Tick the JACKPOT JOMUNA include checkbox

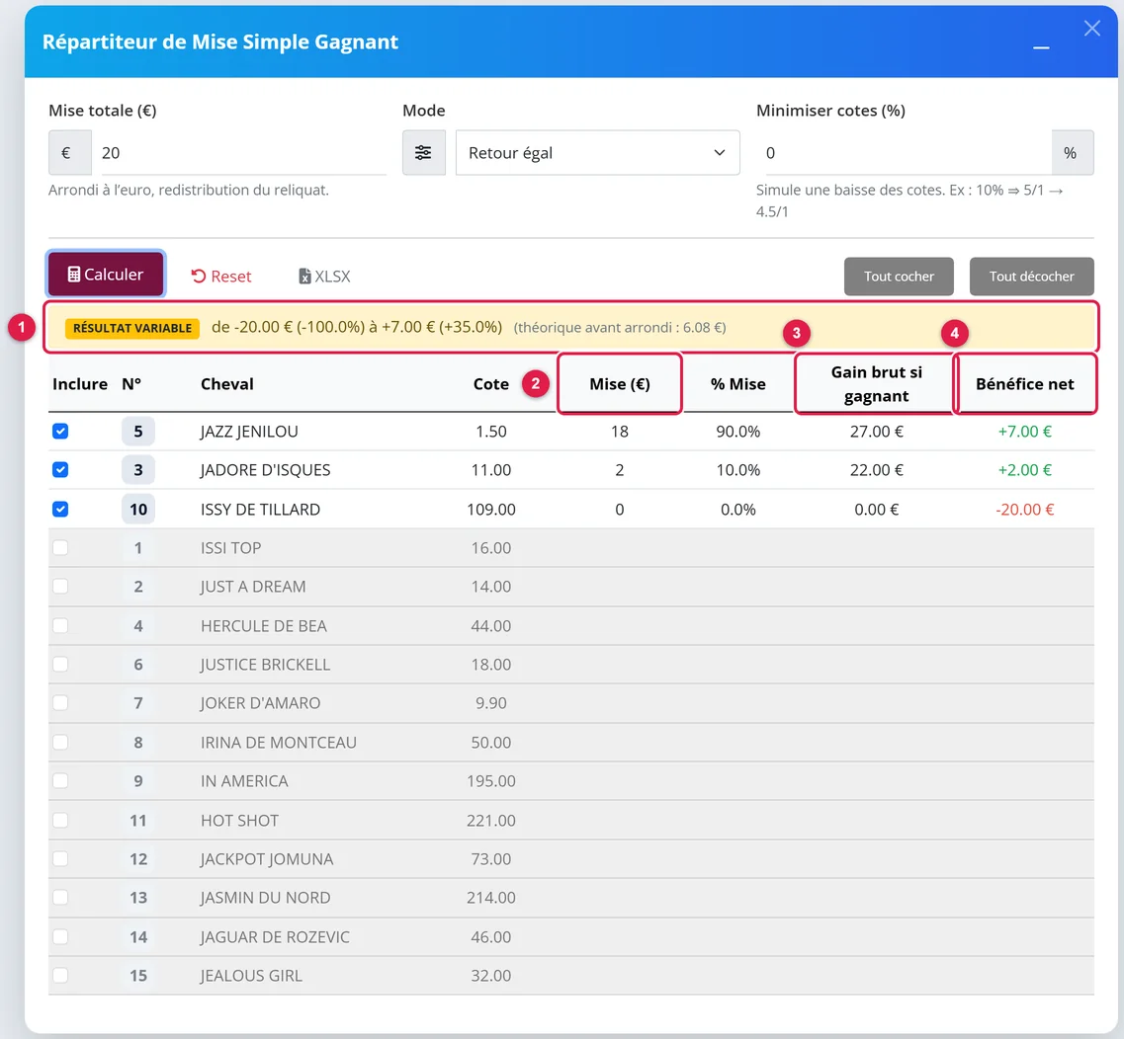point(60,859)
